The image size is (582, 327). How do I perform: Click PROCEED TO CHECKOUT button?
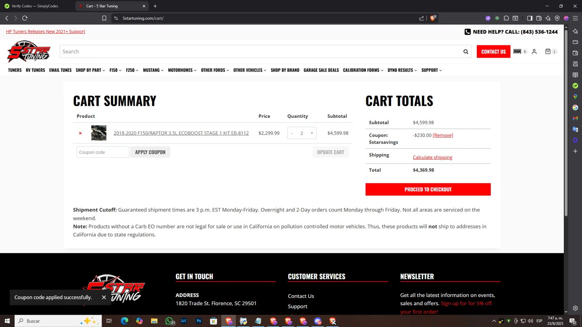428,189
